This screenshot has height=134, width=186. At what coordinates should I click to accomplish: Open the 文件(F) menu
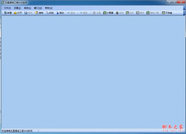[x=7, y=8]
